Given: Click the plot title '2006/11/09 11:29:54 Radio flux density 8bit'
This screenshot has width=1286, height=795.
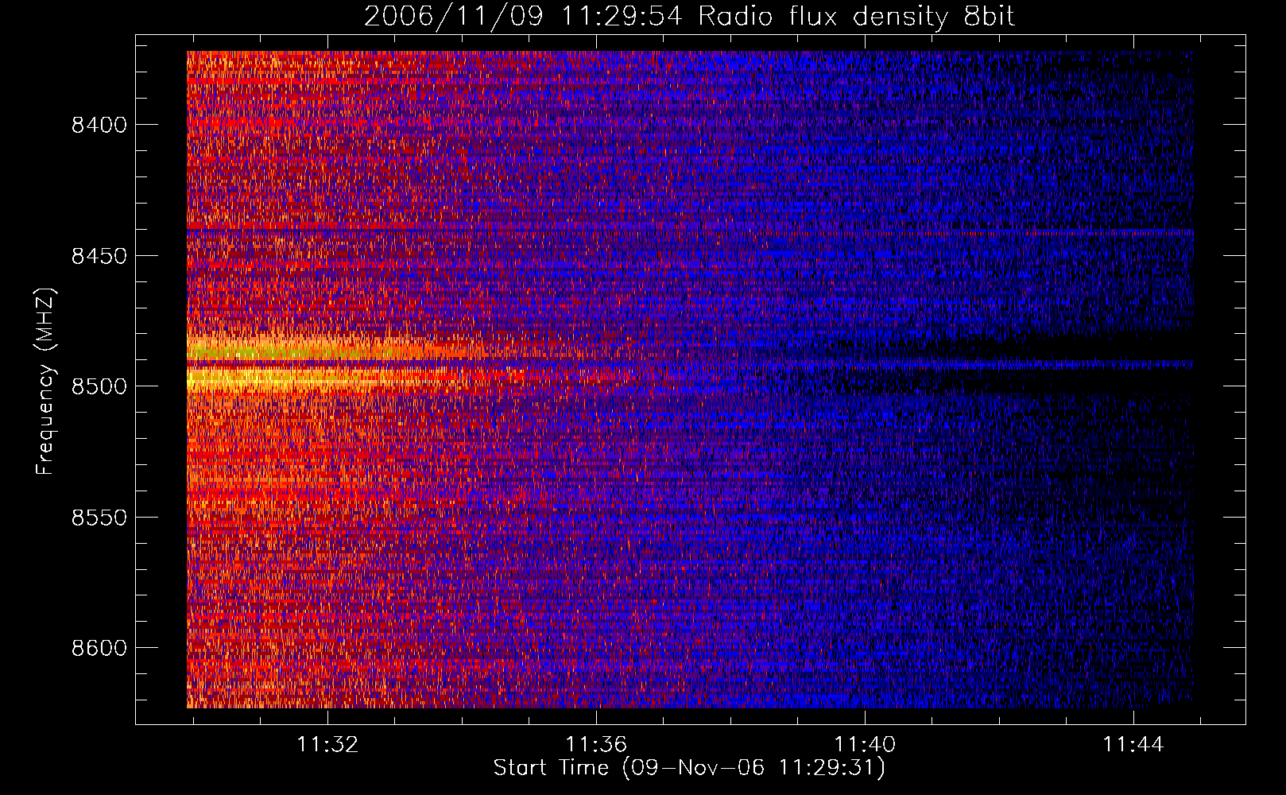Looking at the screenshot, I should tap(690, 16).
